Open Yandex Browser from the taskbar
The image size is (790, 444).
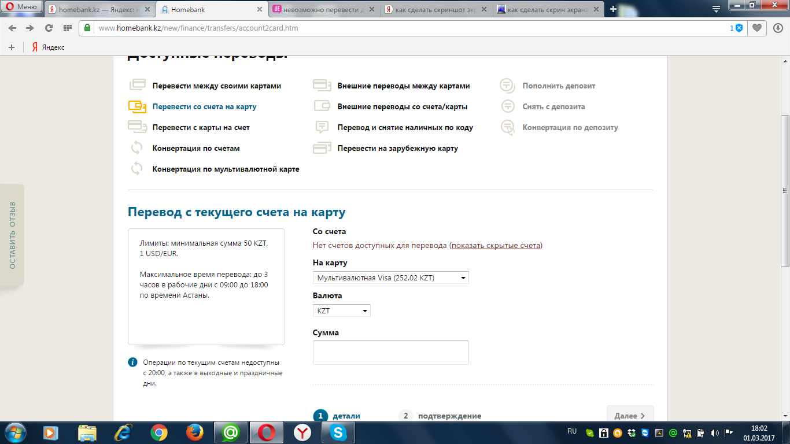302,432
